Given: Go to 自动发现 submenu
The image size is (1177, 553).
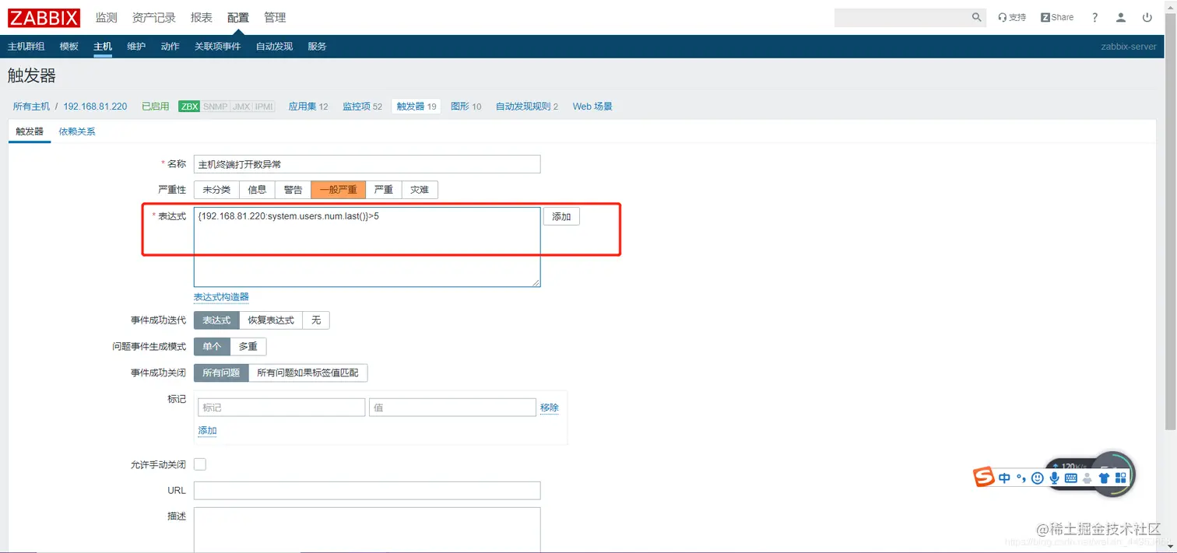Looking at the screenshot, I should pos(275,47).
